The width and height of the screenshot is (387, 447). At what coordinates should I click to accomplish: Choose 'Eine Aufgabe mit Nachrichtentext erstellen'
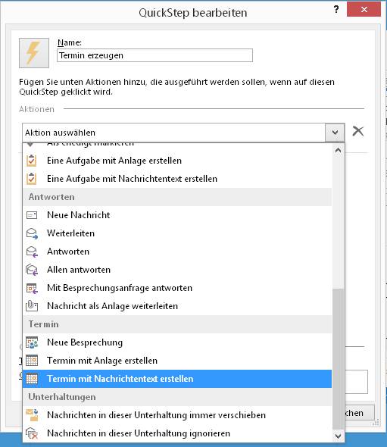coord(177,179)
